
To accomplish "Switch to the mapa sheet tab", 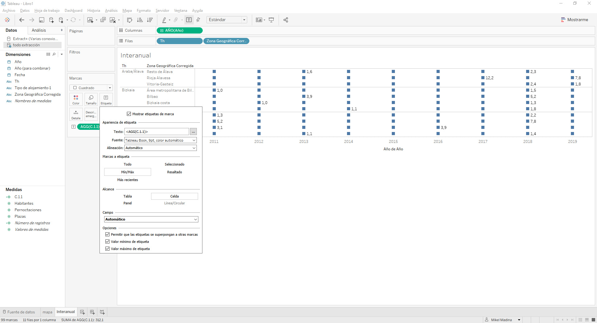I will 47,312.
